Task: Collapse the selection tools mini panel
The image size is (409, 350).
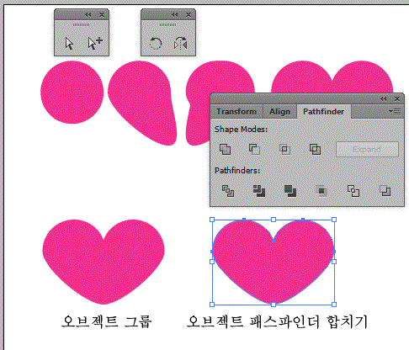Action: point(88,14)
